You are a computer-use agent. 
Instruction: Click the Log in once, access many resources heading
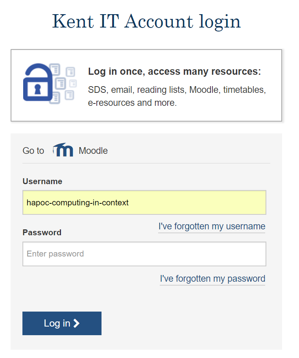pos(174,72)
